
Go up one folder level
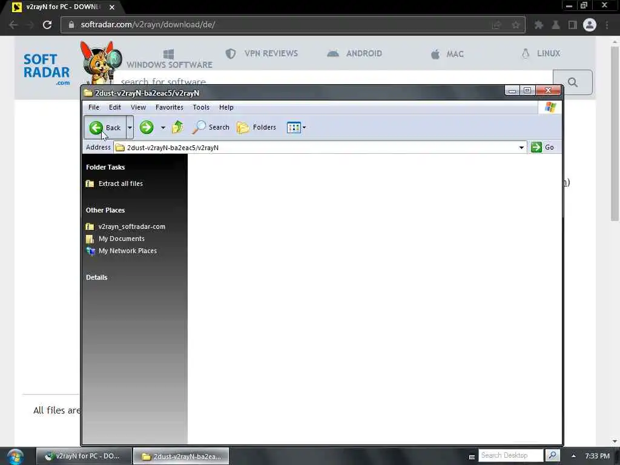click(x=178, y=127)
